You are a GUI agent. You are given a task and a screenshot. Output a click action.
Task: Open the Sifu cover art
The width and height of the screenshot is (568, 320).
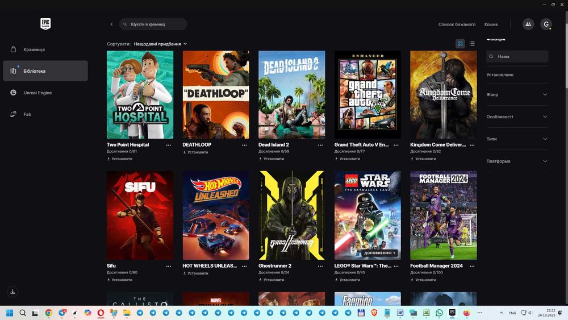pos(140,215)
